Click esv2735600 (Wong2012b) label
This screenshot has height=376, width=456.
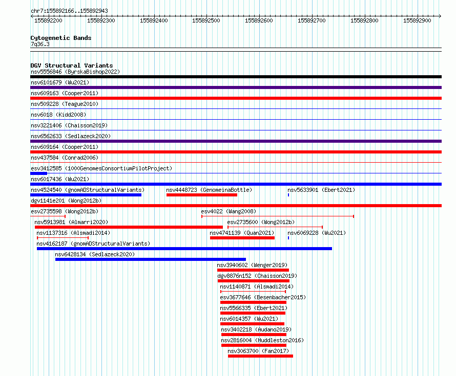click(x=261, y=222)
